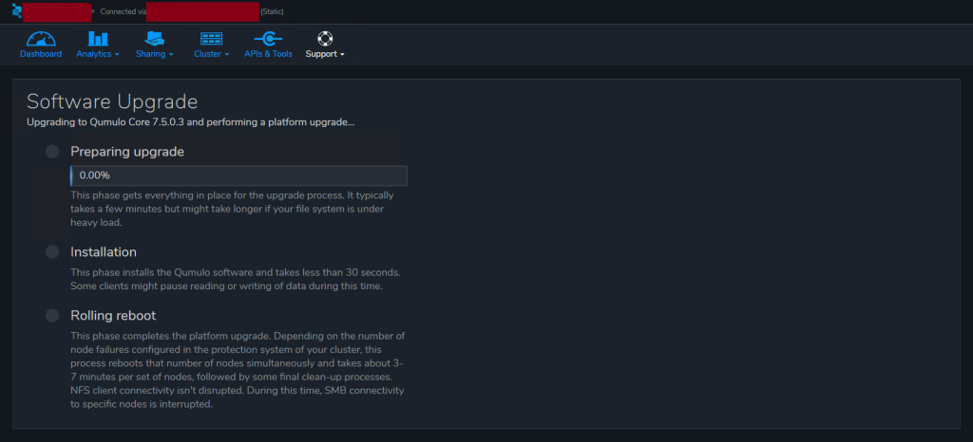Click the Analytics bar chart icon

click(x=98, y=39)
